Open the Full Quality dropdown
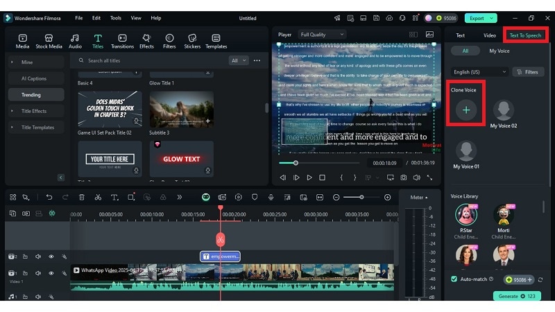The height and width of the screenshot is (312, 555). point(322,34)
